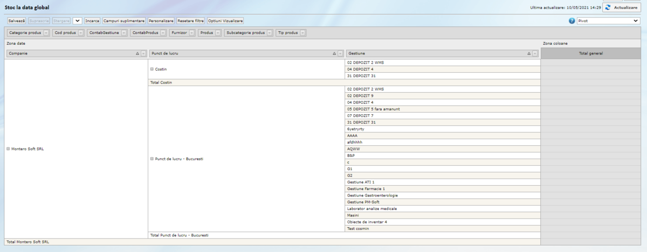Click the Resetare filtre button
The width and height of the screenshot is (647, 252).
coord(191,21)
